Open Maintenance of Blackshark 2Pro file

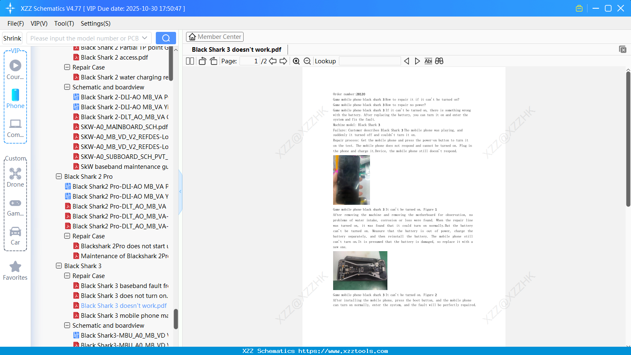(x=121, y=256)
